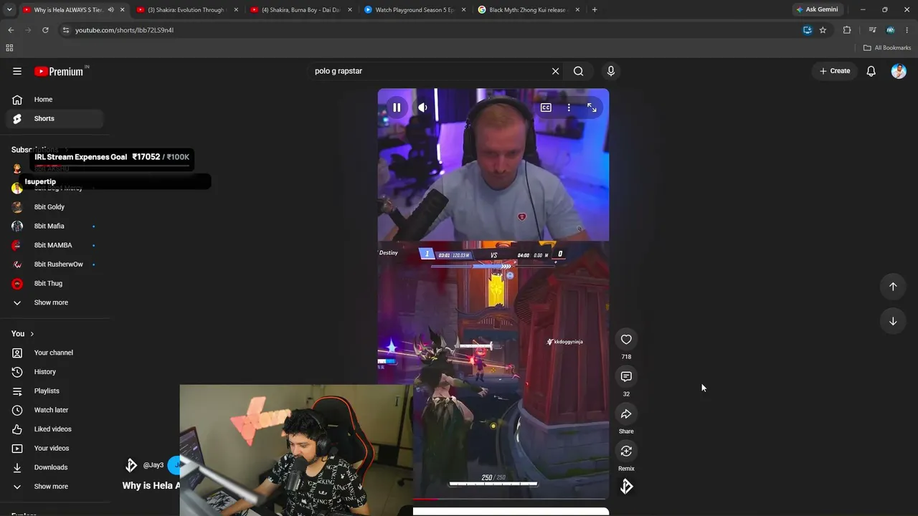The height and width of the screenshot is (516, 918).
Task: Expand the You section chevron
Action: [32, 334]
